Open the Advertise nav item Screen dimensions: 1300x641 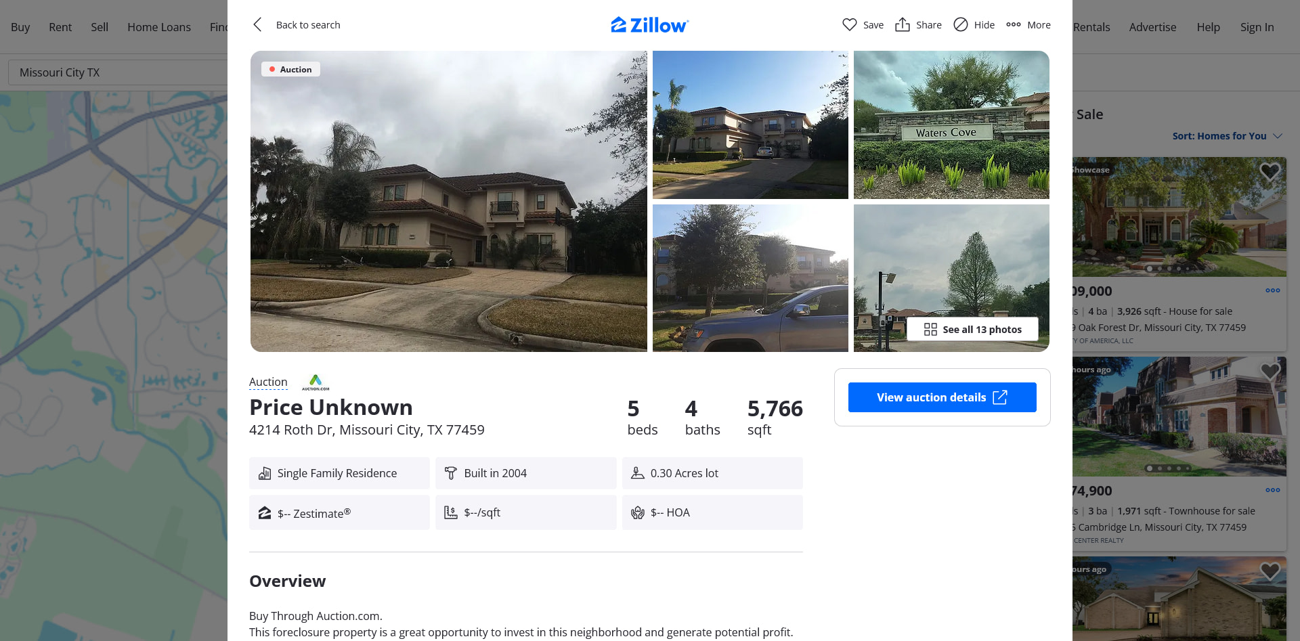1152,27
